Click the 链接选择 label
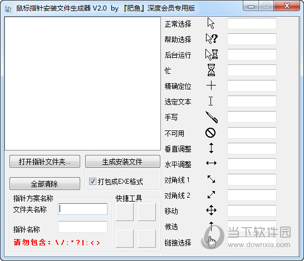Screen dimensions: 304x261 pos(178,243)
